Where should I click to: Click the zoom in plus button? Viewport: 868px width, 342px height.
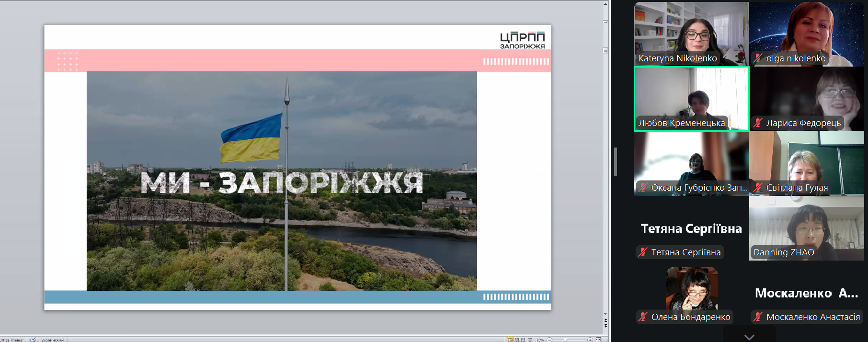590,340
